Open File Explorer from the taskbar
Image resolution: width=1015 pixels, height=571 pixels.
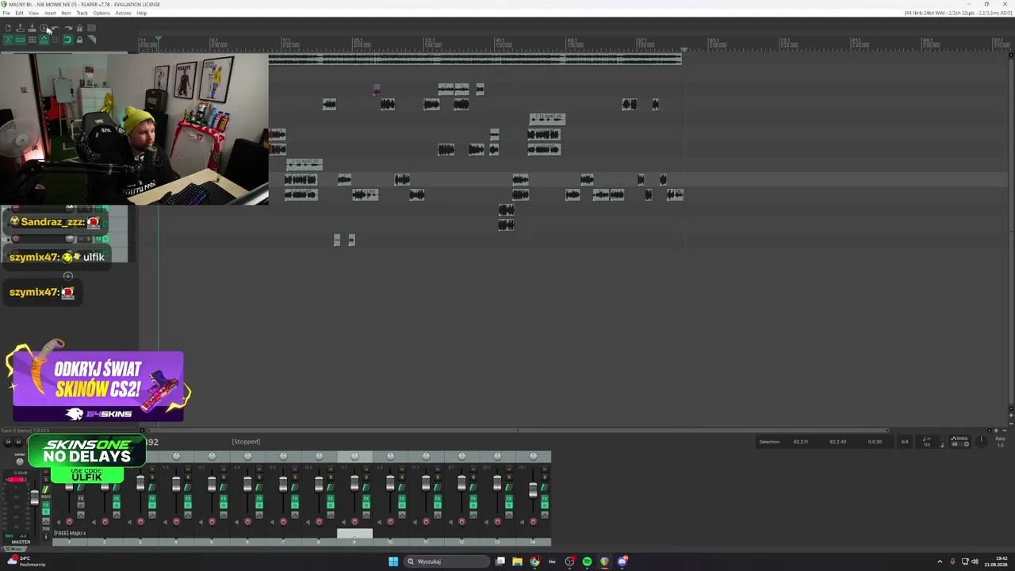[x=517, y=561]
